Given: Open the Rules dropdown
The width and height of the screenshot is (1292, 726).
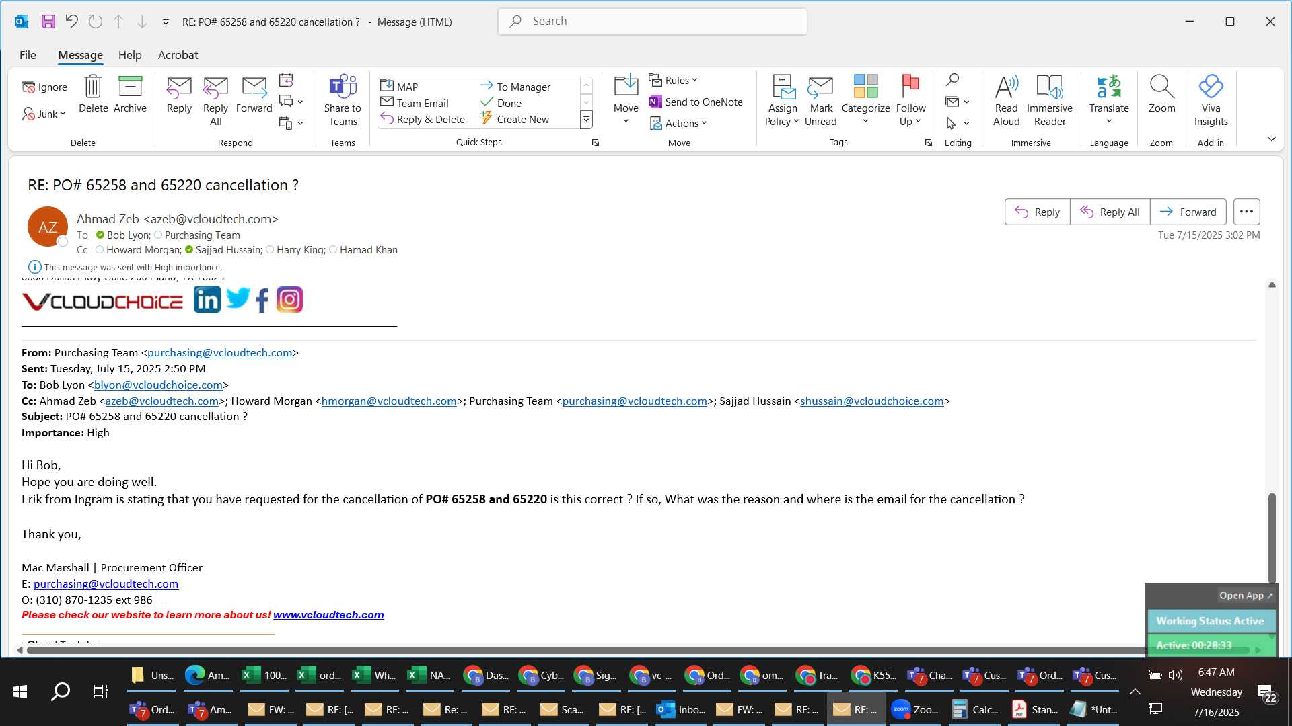Looking at the screenshot, I should point(674,80).
